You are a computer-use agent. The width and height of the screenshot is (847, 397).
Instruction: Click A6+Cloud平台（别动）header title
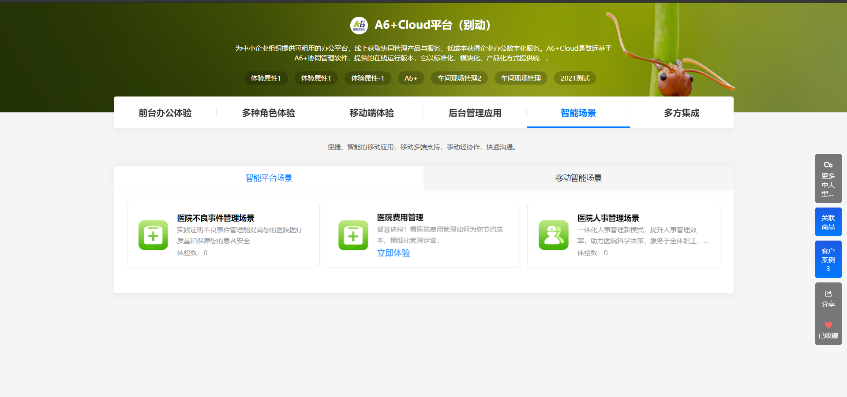tap(433, 25)
